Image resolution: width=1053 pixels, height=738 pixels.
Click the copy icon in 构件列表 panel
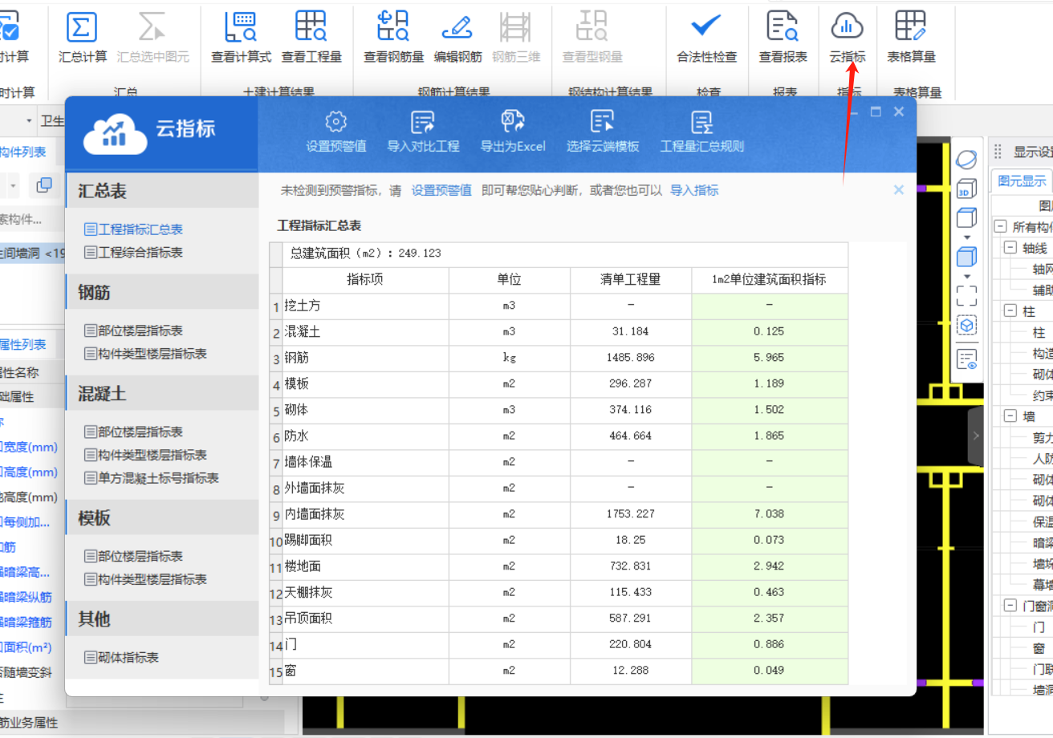coord(44,185)
